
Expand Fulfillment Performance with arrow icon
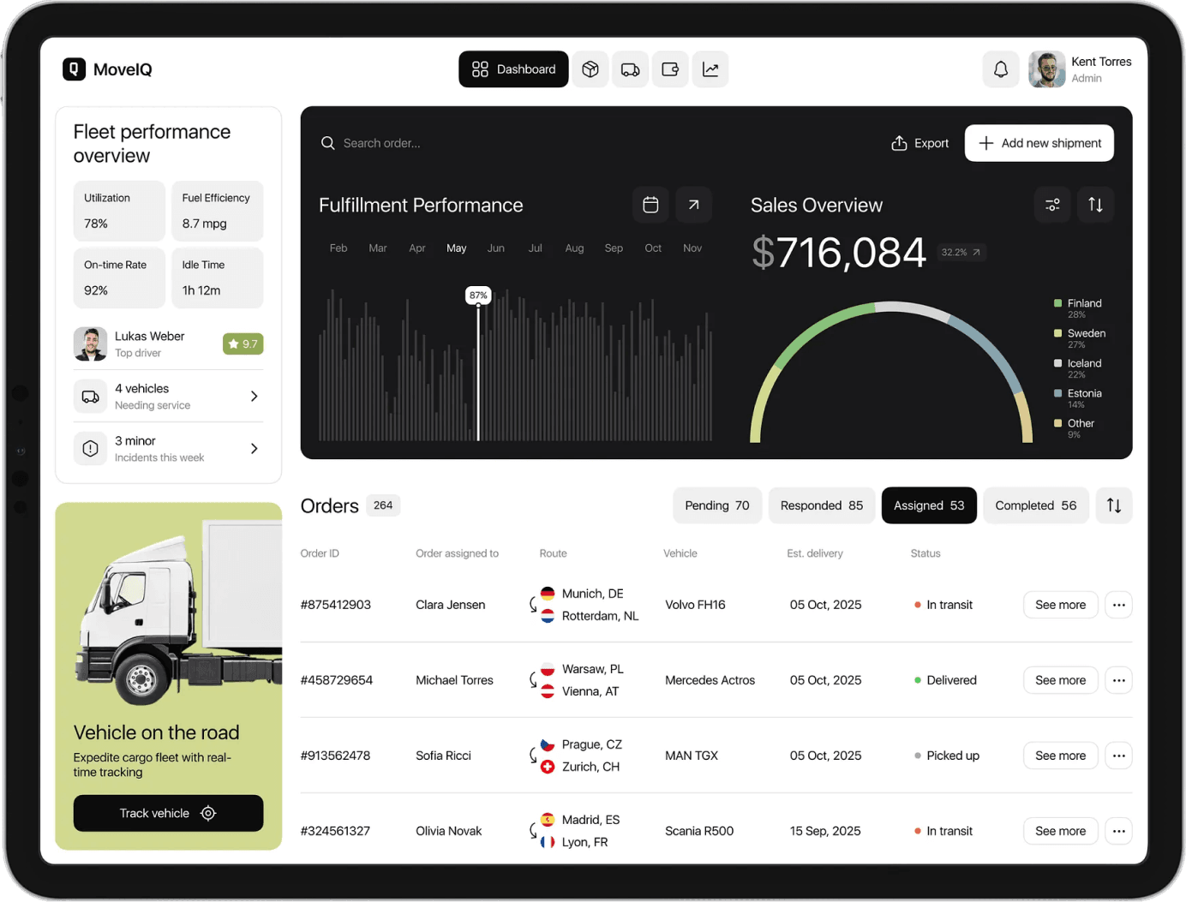coord(694,205)
